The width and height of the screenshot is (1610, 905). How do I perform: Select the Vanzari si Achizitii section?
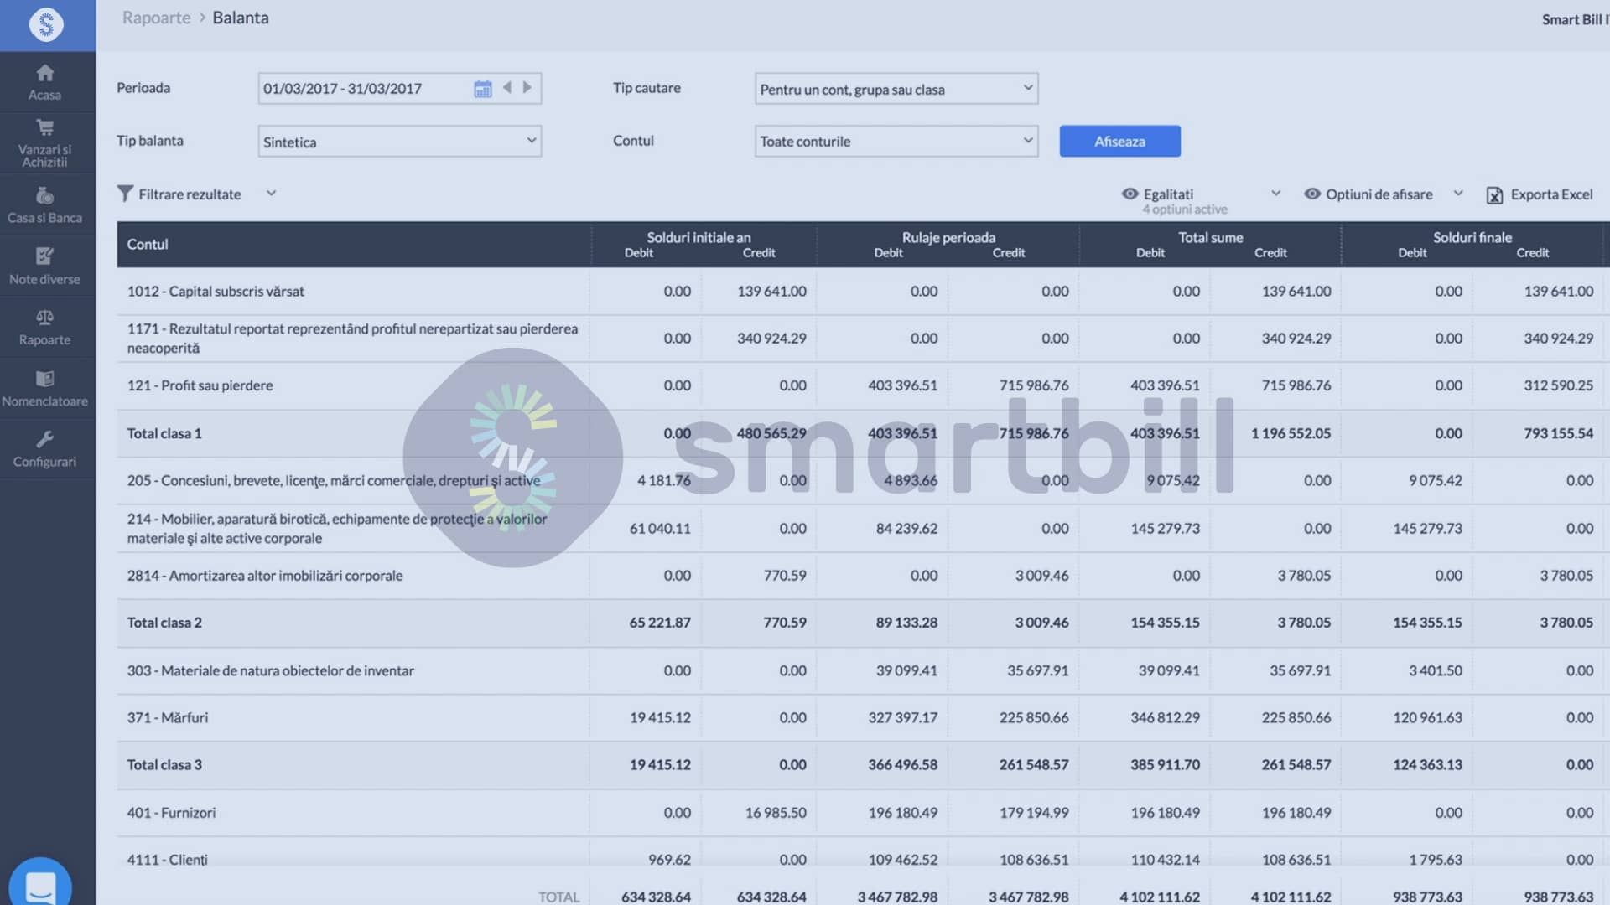46,142
